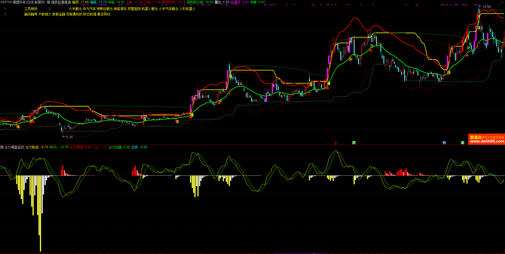Select the 特斯拉概念 concept tag
Viewport: 505px width, 254px height.
click(x=105, y=9)
